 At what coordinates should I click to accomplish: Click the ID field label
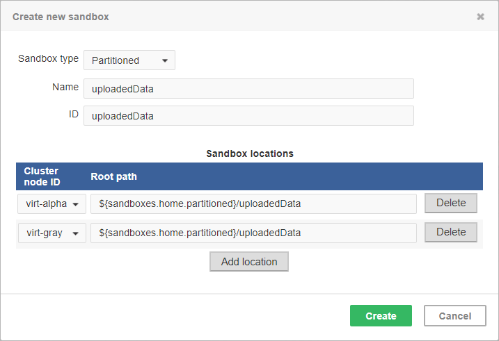tap(73, 115)
